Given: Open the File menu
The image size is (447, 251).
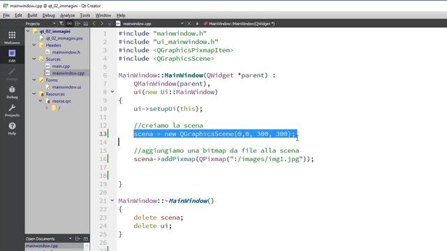Looking at the screenshot, I should [6, 15].
